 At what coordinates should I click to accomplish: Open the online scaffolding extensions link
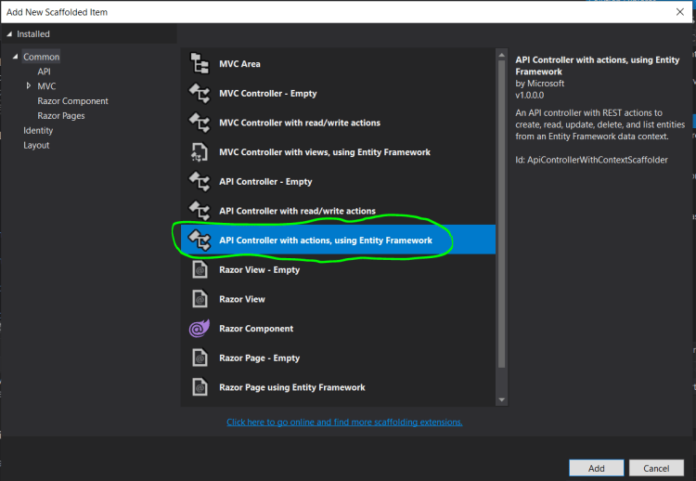coord(344,422)
